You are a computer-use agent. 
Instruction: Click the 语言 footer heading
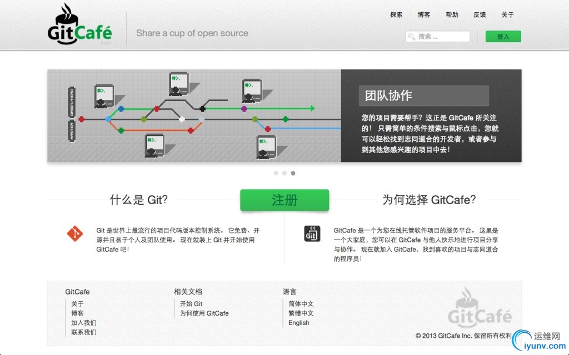(x=290, y=292)
